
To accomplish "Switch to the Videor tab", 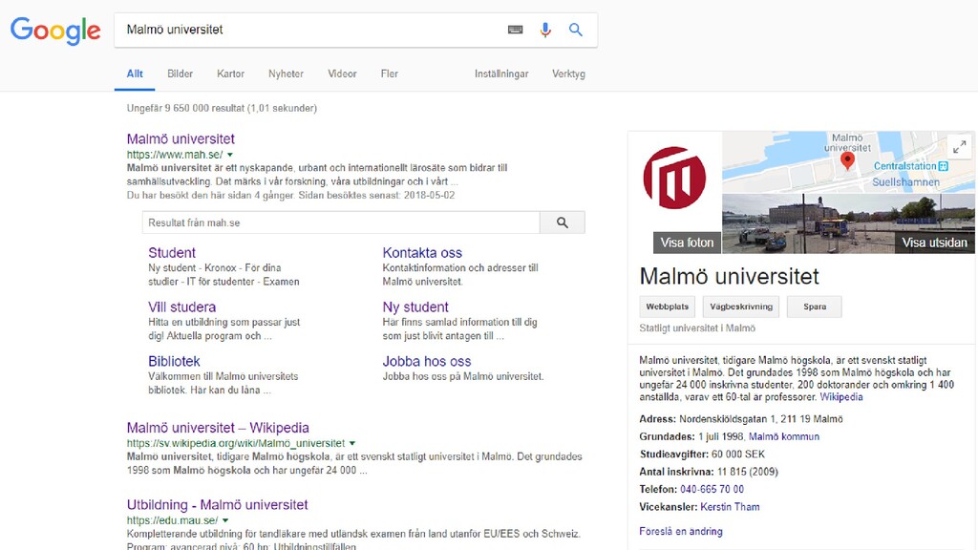I will pos(342,74).
